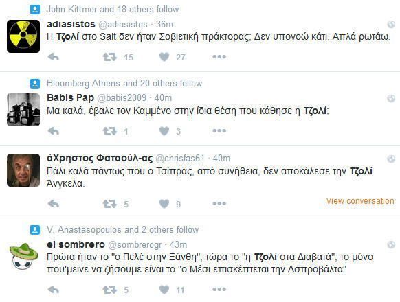Screen dimensions: 400x302
Task: Retweet the adiasistos tweet about Salt
Action: pos(110,57)
